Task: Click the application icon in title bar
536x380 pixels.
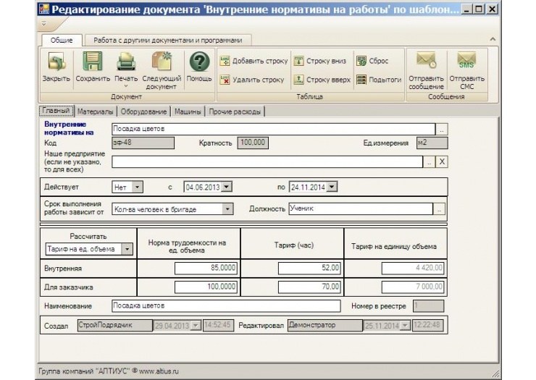Action: 43,9
